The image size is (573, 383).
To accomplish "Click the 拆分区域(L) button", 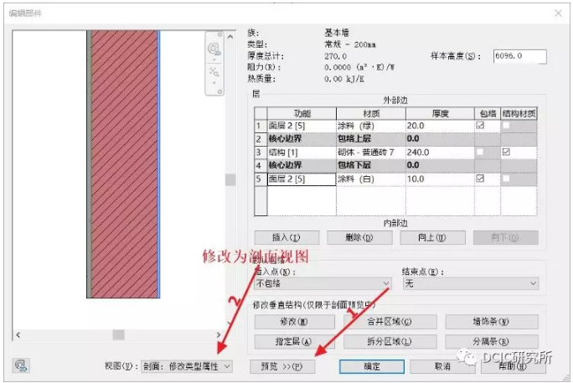I will pyautogui.click(x=390, y=341).
